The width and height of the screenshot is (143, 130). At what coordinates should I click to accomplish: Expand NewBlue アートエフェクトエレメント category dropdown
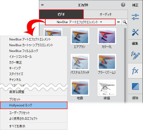pyautogui.click(x=80, y=22)
